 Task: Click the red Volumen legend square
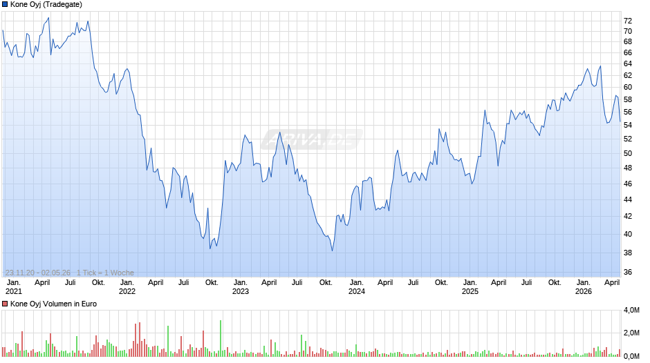tap(5, 304)
